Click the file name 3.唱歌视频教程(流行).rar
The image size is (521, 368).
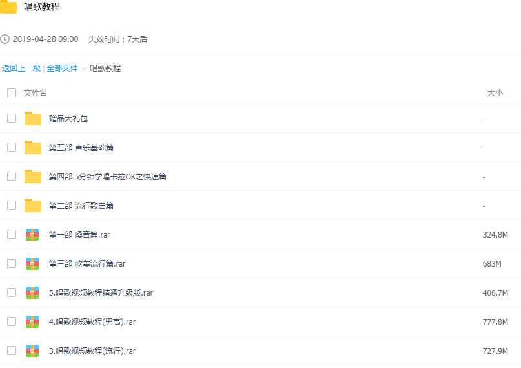click(x=92, y=351)
